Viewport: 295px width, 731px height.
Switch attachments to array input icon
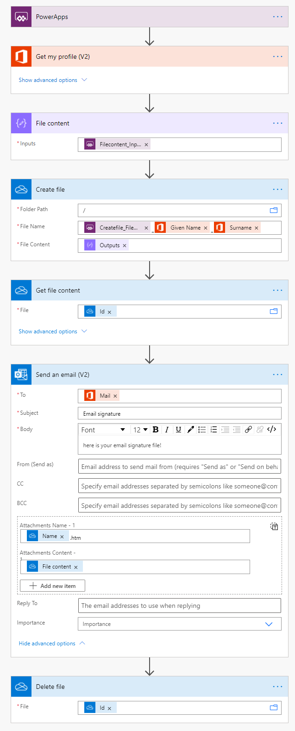(x=274, y=526)
